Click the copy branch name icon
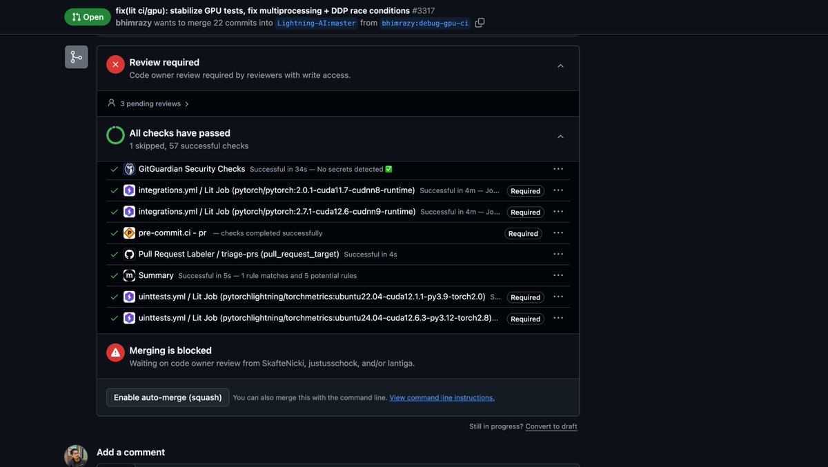828x467 pixels. [x=480, y=23]
